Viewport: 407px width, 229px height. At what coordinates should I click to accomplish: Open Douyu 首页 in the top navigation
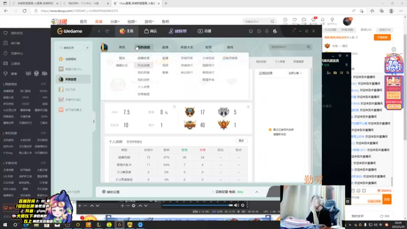(83, 21)
